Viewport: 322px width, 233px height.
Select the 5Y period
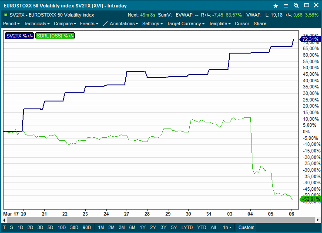[x=174, y=227]
